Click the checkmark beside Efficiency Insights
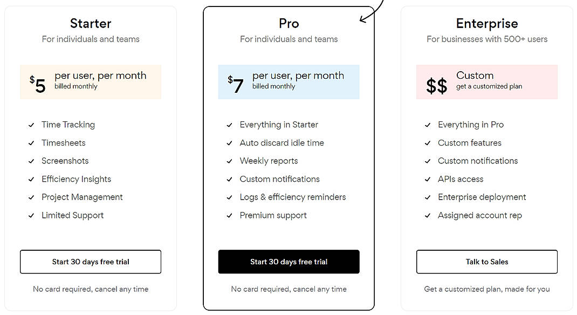The height and width of the screenshot is (315, 577). pos(31,179)
